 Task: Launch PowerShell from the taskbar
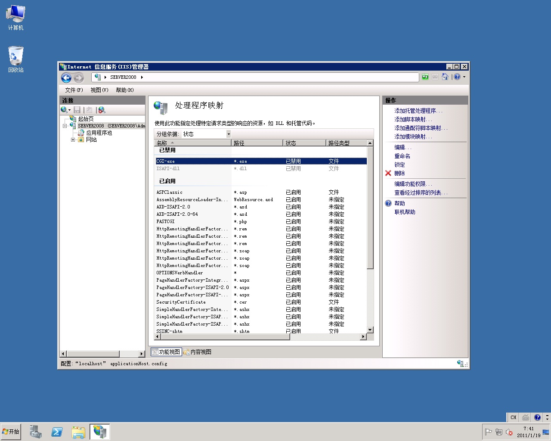[x=57, y=432]
